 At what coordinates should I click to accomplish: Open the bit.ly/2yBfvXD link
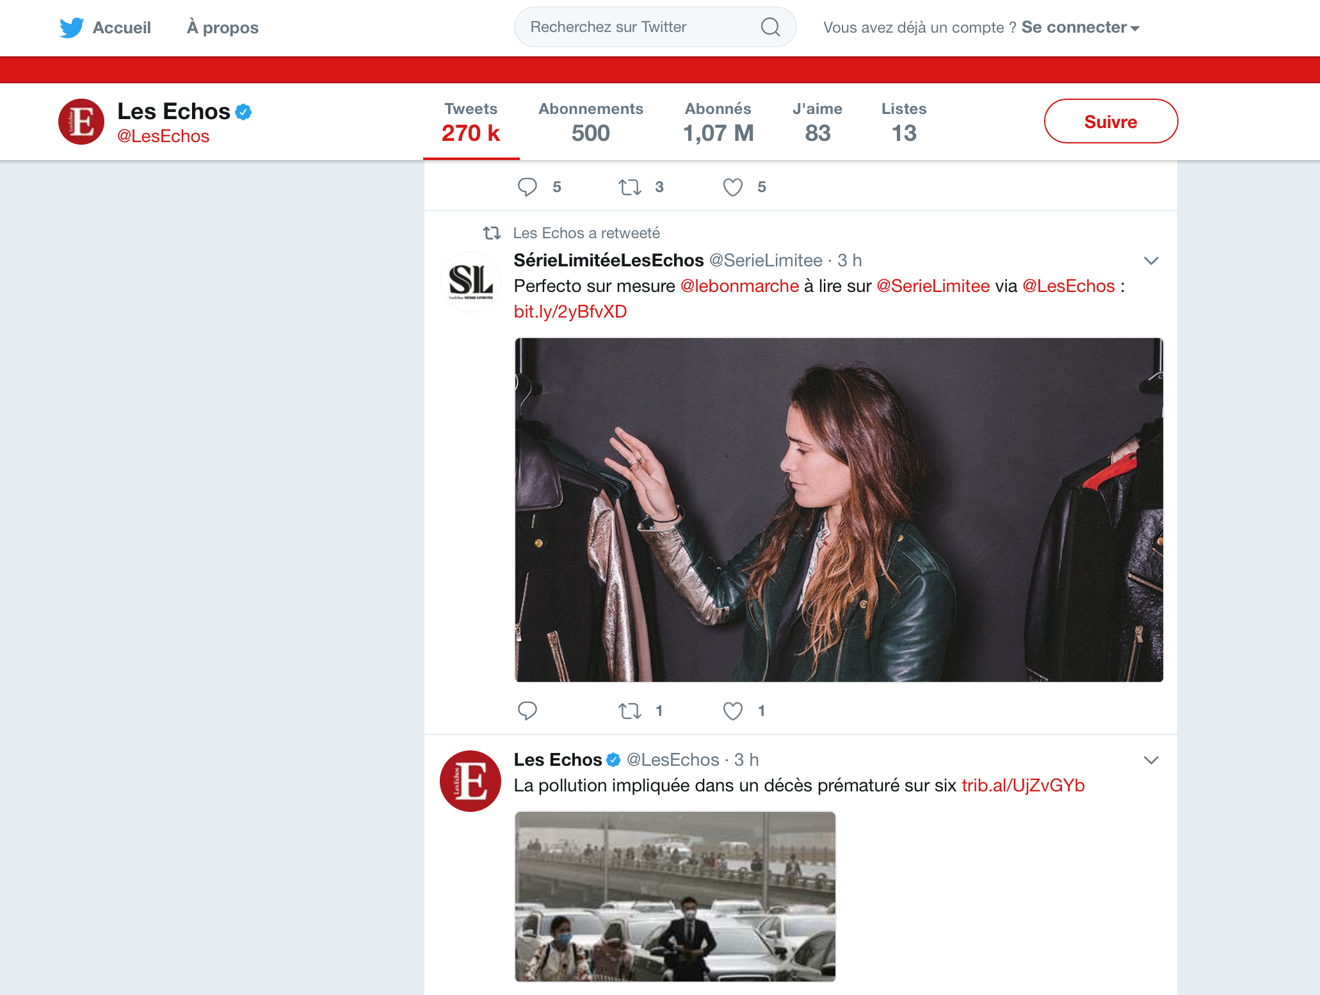pyautogui.click(x=570, y=312)
